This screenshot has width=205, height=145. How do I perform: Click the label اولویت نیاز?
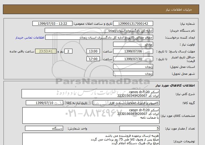187,44
